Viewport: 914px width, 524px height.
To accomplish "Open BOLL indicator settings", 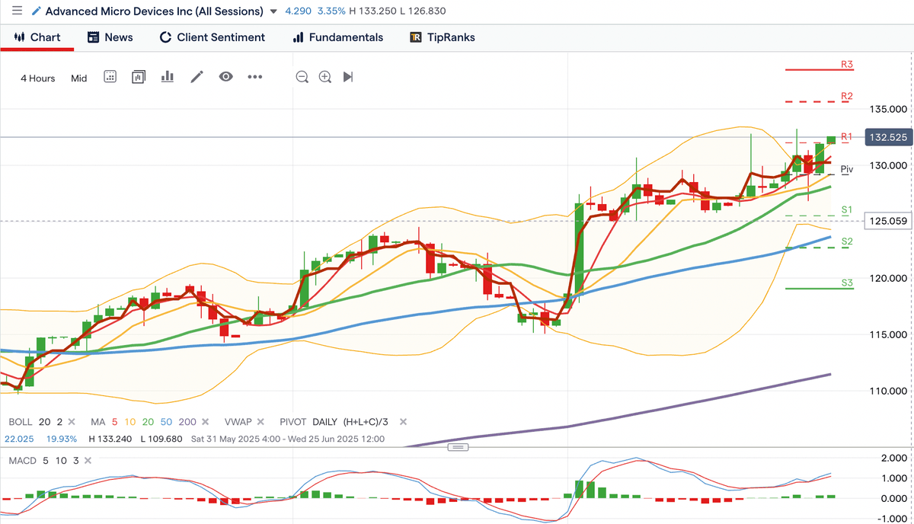I will [x=21, y=421].
